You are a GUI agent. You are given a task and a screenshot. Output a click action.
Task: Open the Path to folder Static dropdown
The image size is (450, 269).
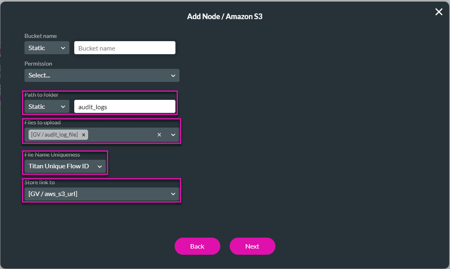(x=47, y=106)
